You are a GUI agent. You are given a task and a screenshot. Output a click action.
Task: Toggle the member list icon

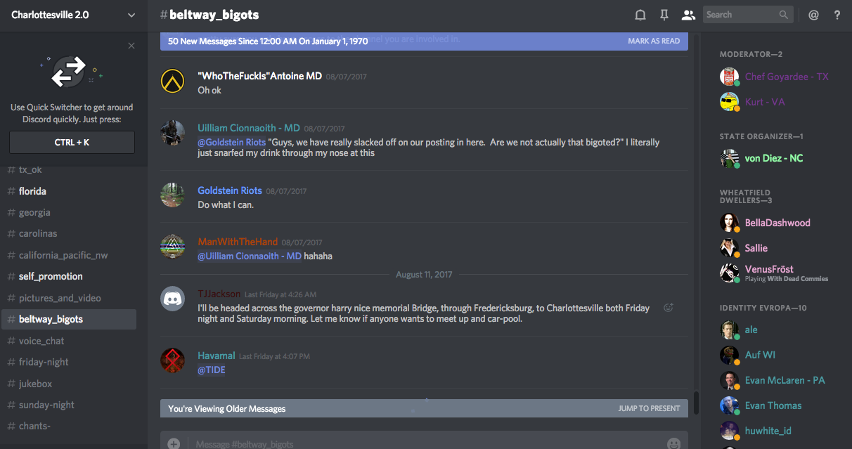pos(688,15)
